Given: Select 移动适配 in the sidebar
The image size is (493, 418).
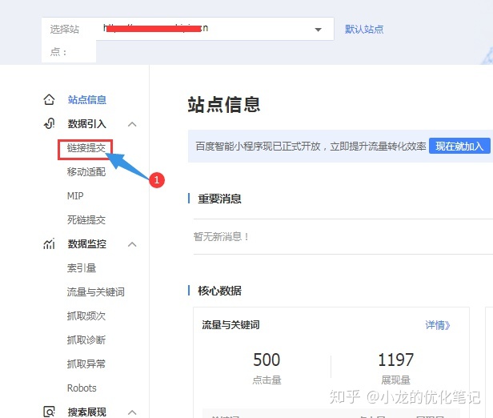Looking at the screenshot, I should click(x=86, y=171).
